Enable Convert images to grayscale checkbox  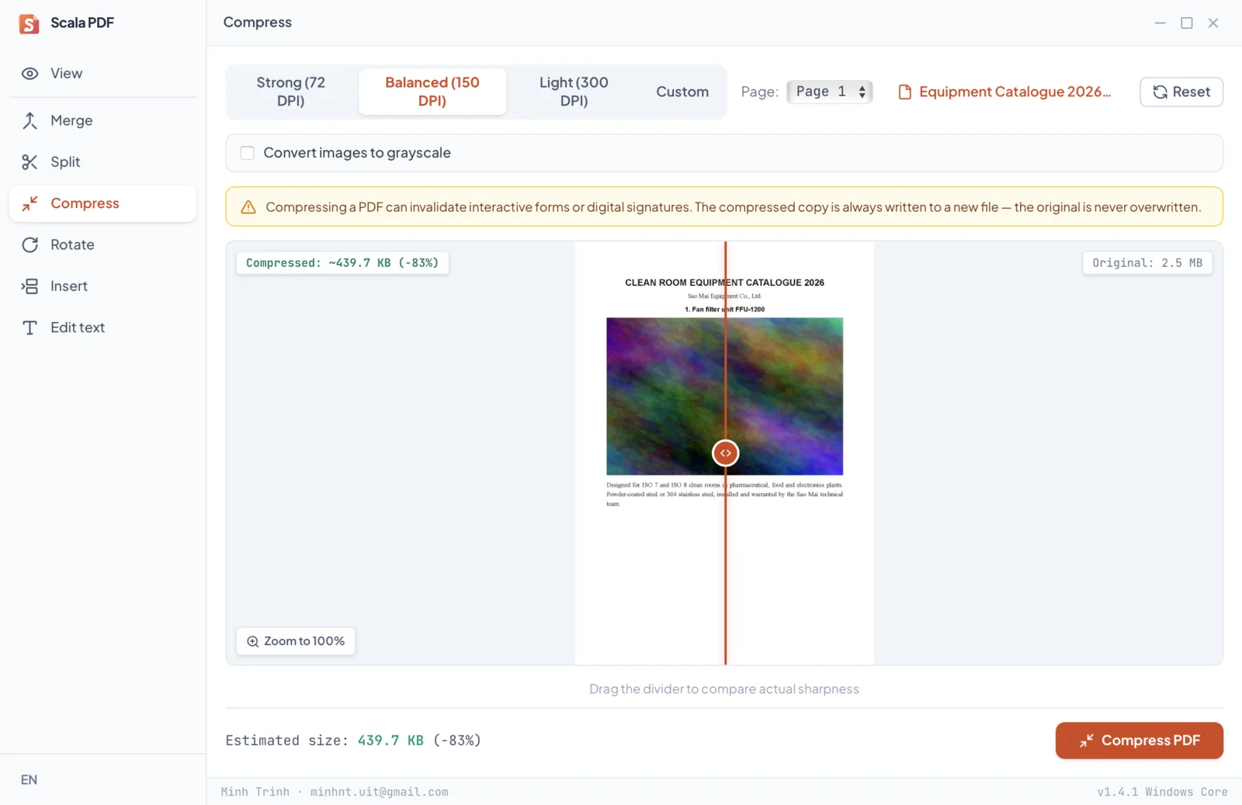click(x=247, y=153)
